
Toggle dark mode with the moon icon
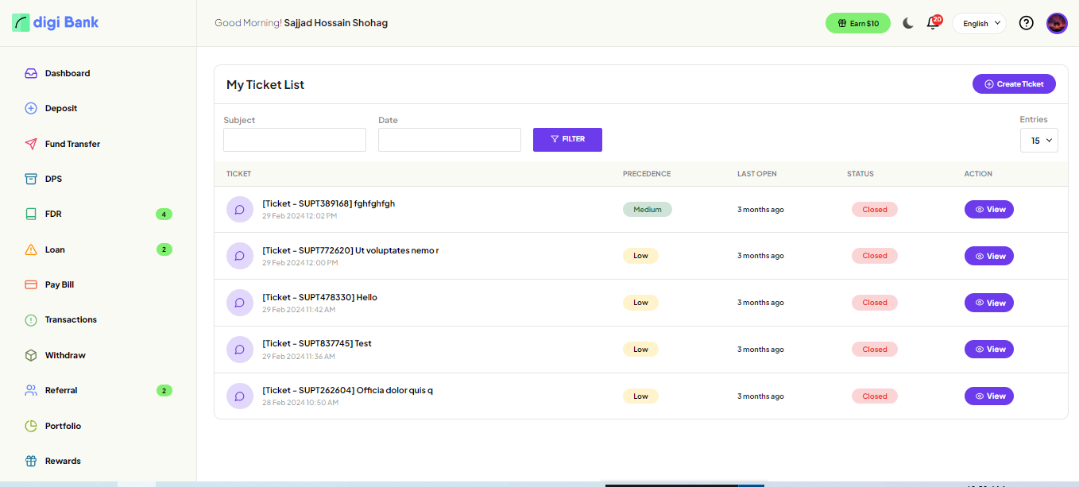click(907, 24)
